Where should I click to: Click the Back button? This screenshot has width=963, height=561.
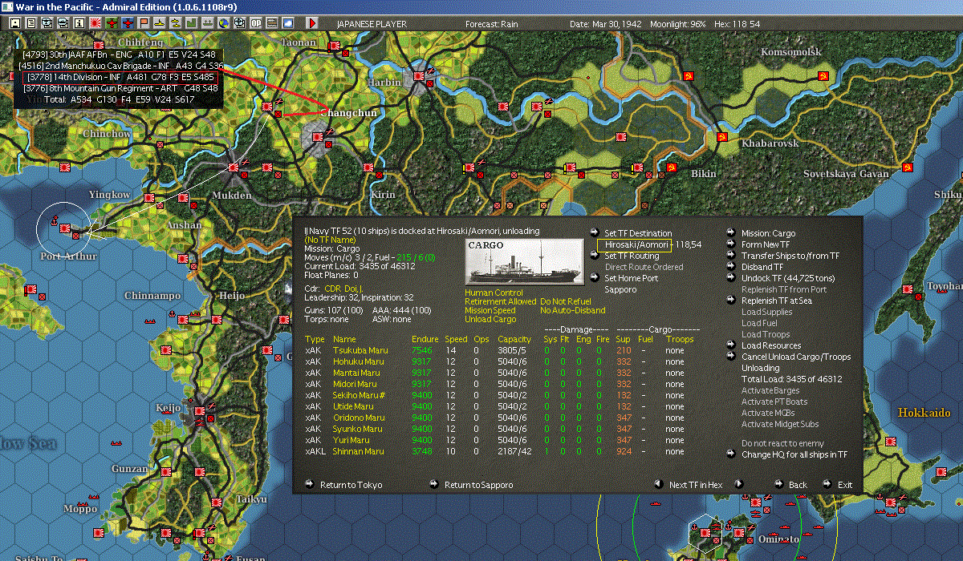798,485
